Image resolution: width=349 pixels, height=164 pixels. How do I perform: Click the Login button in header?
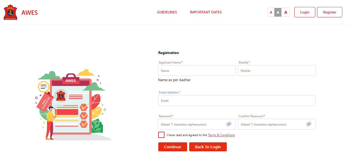(305, 12)
